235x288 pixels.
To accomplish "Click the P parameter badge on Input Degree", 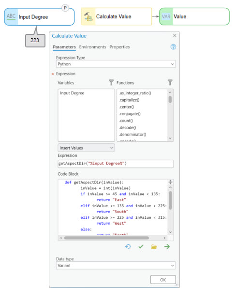I will click(x=65, y=8).
